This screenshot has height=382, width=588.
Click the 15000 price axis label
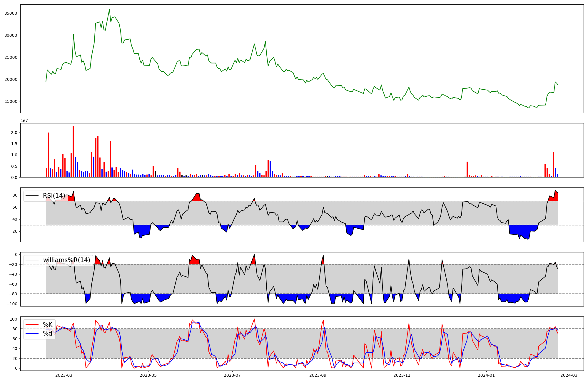[11, 101]
